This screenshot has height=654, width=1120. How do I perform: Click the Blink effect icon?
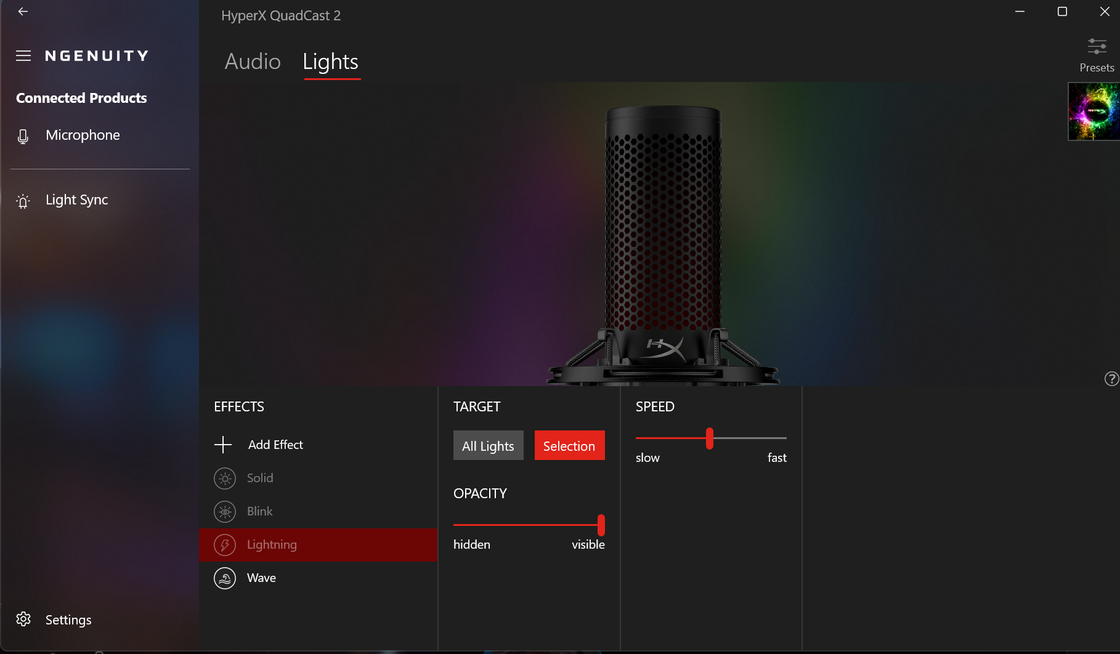click(225, 512)
